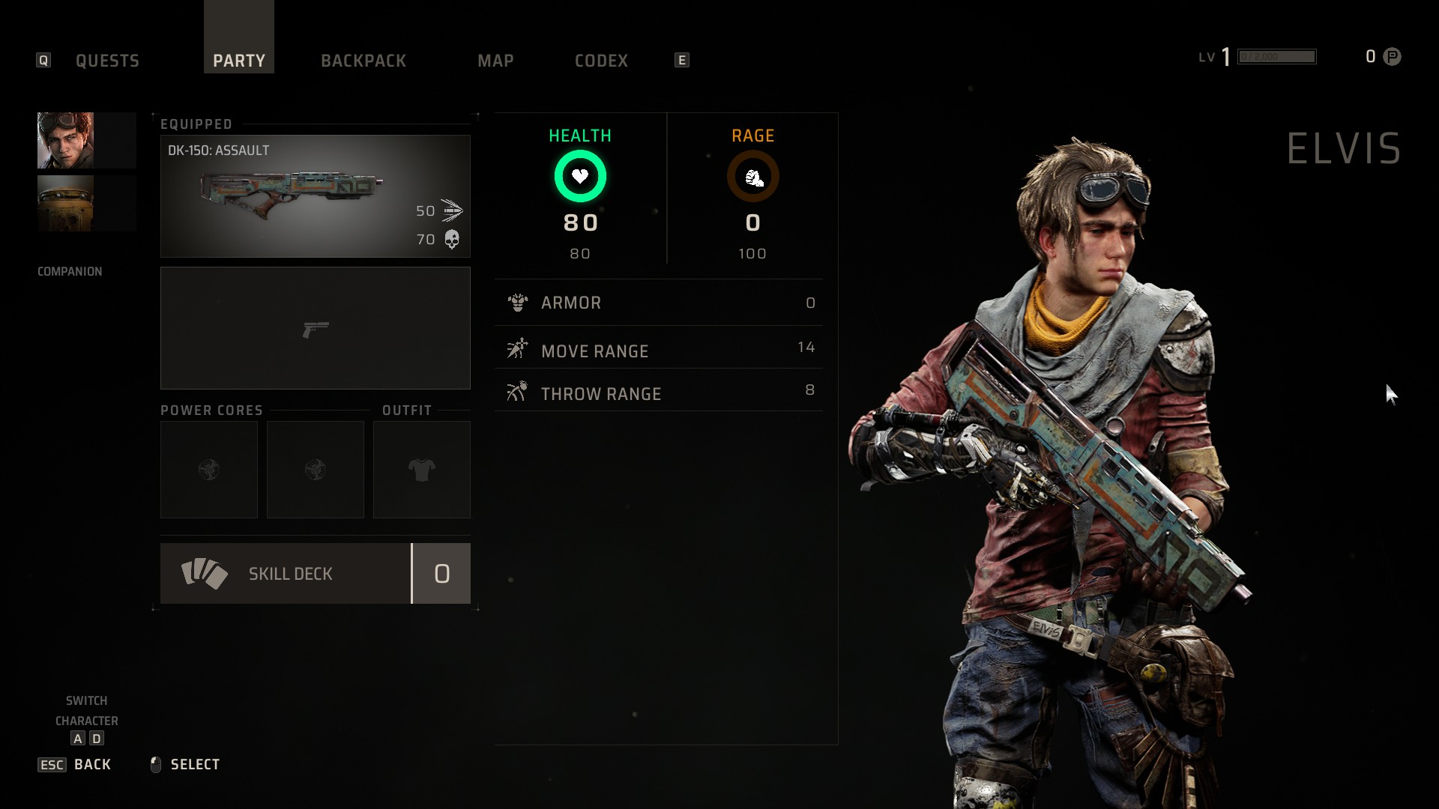This screenshot has width=1439, height=809.
Task: Click the Move Range running icon
Action: 517,348
